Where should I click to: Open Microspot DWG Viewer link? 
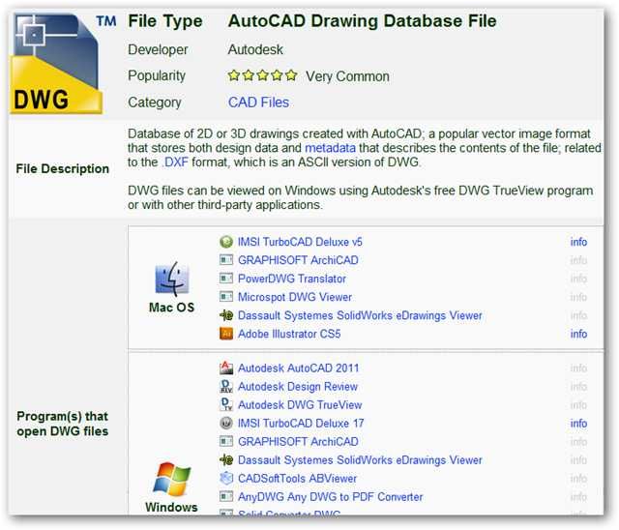pos(295,297)
